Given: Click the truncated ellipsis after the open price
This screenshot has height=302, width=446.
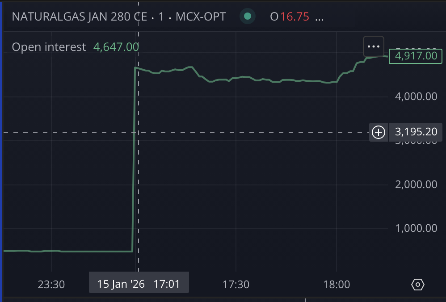Looking at the screenshot, I should point(319,18).
